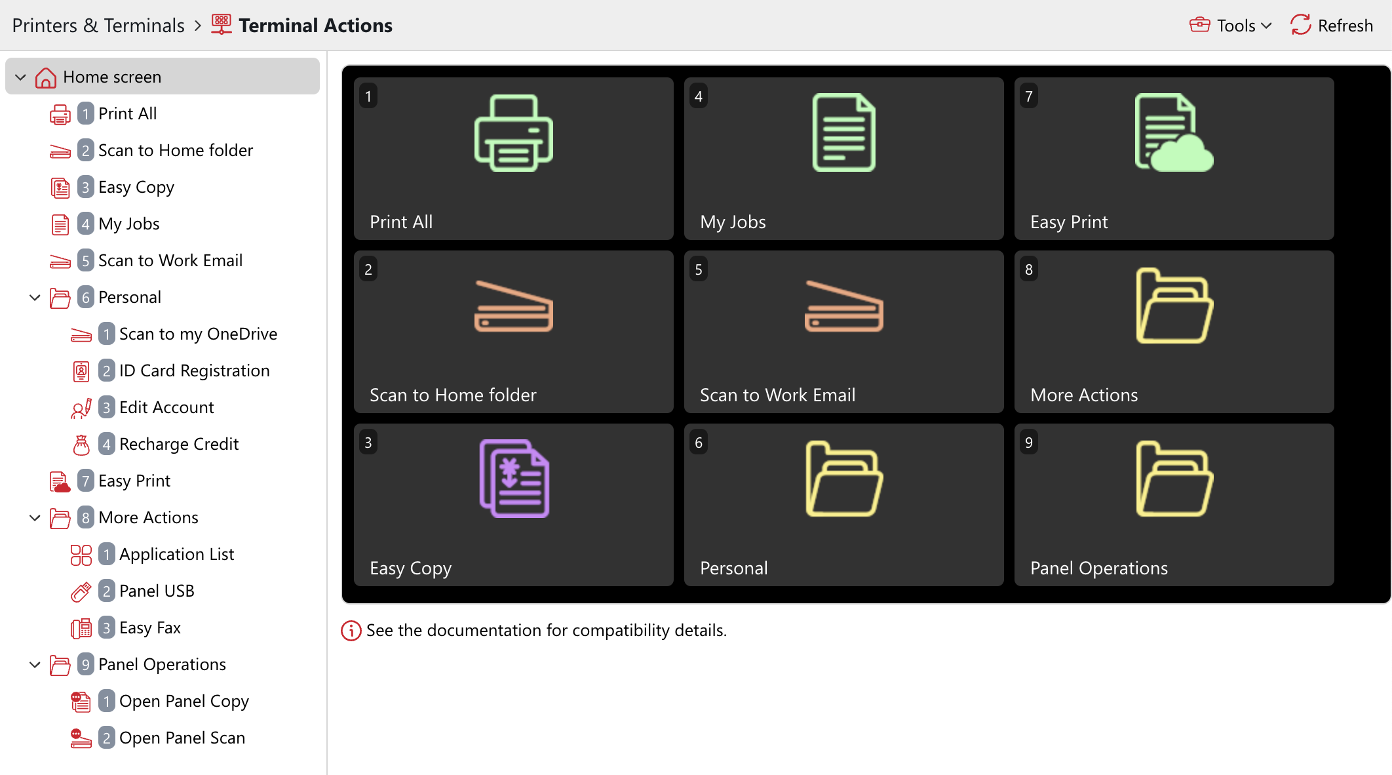This screenshot has width=1392, height=775.
Task: Open the Easy Fax icon
Action: 81,627
